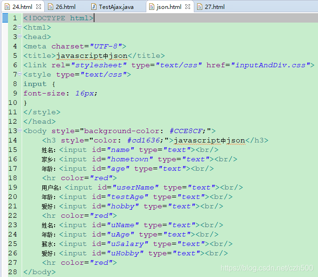Image resolution: width=318 pixels, height=277 pixels.
Task: Click the id "testAge" attribute value
Action: point(127,197)
